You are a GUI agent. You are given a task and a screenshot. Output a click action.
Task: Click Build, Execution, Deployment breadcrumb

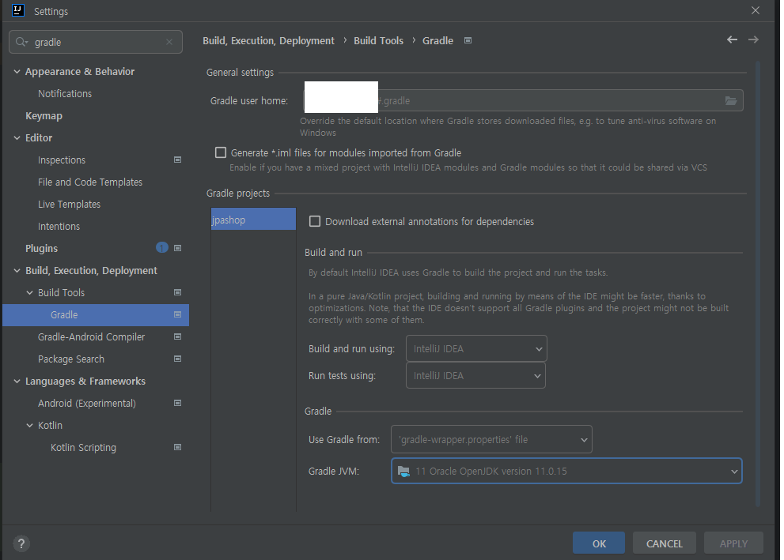pos(268,40)
